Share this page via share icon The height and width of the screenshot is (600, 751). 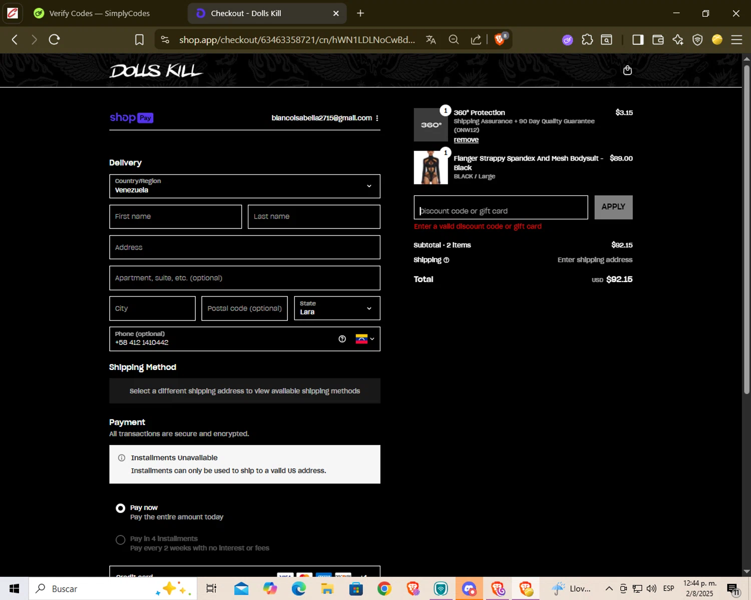[x=476, y=39]
